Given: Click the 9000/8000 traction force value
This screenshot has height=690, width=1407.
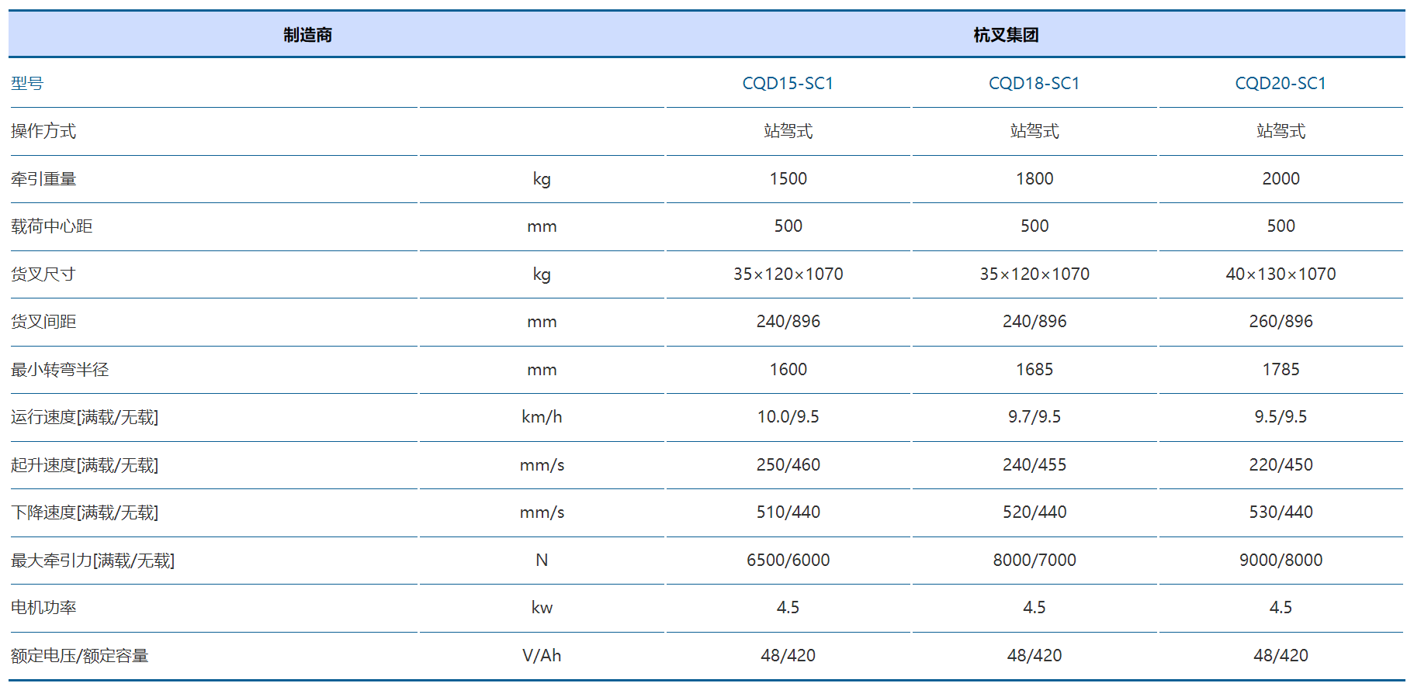Looking at the screenshot, I should click(1281, 561).
